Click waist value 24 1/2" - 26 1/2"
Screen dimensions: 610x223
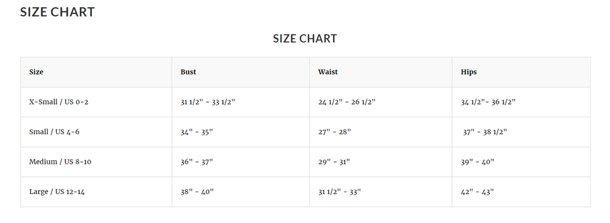click(x=346, y=102)
